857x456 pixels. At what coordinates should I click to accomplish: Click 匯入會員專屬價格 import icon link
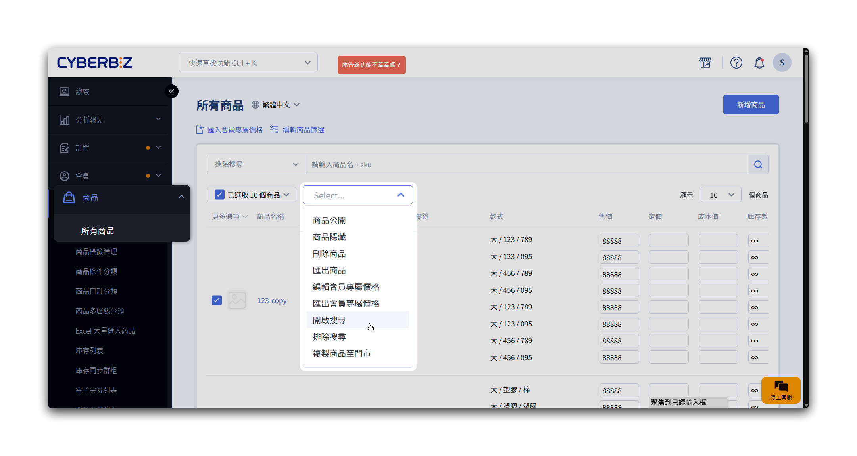click(230, 130)
